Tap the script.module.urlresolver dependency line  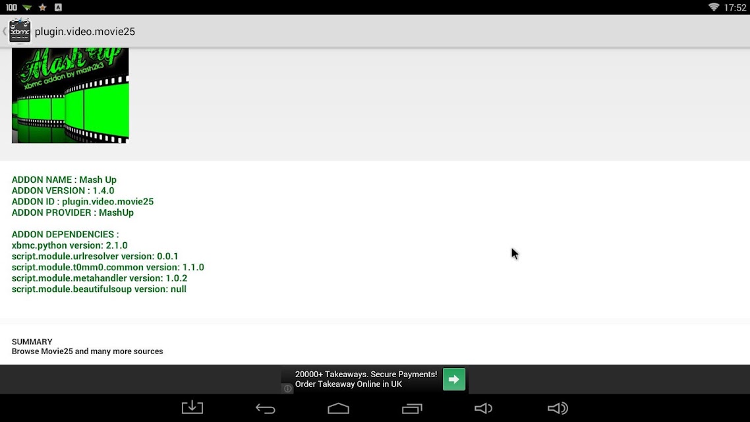pyautogui.click(x=95, y=256)
